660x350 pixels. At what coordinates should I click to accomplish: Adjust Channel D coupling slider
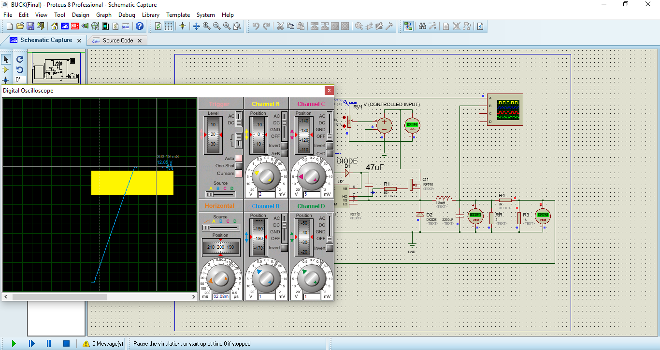click(330, 228)
